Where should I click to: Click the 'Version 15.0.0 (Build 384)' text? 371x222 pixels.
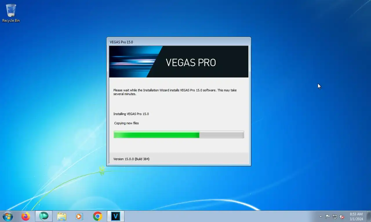tap(131, 159)
